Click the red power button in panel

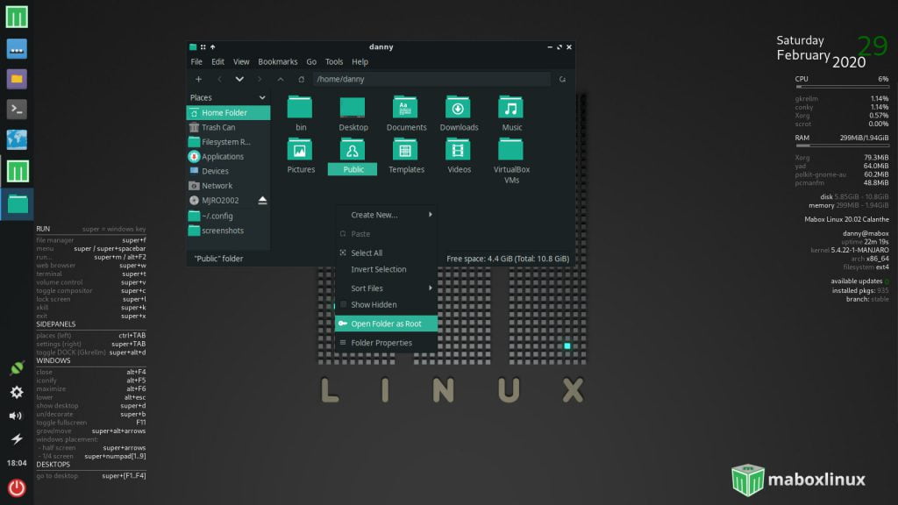coord(17,487)
